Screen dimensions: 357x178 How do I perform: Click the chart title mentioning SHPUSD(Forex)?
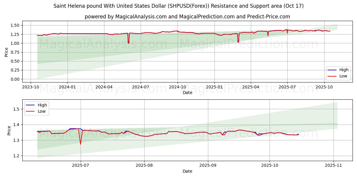click(178, 6)
